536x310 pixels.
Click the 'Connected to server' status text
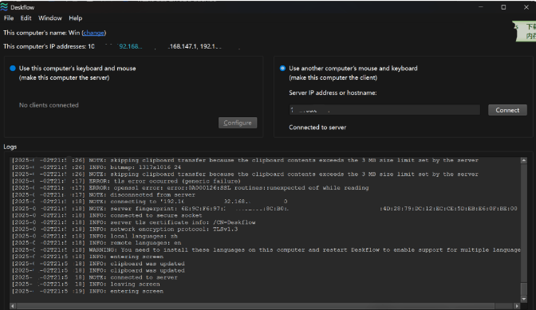[x=317, y=128]
